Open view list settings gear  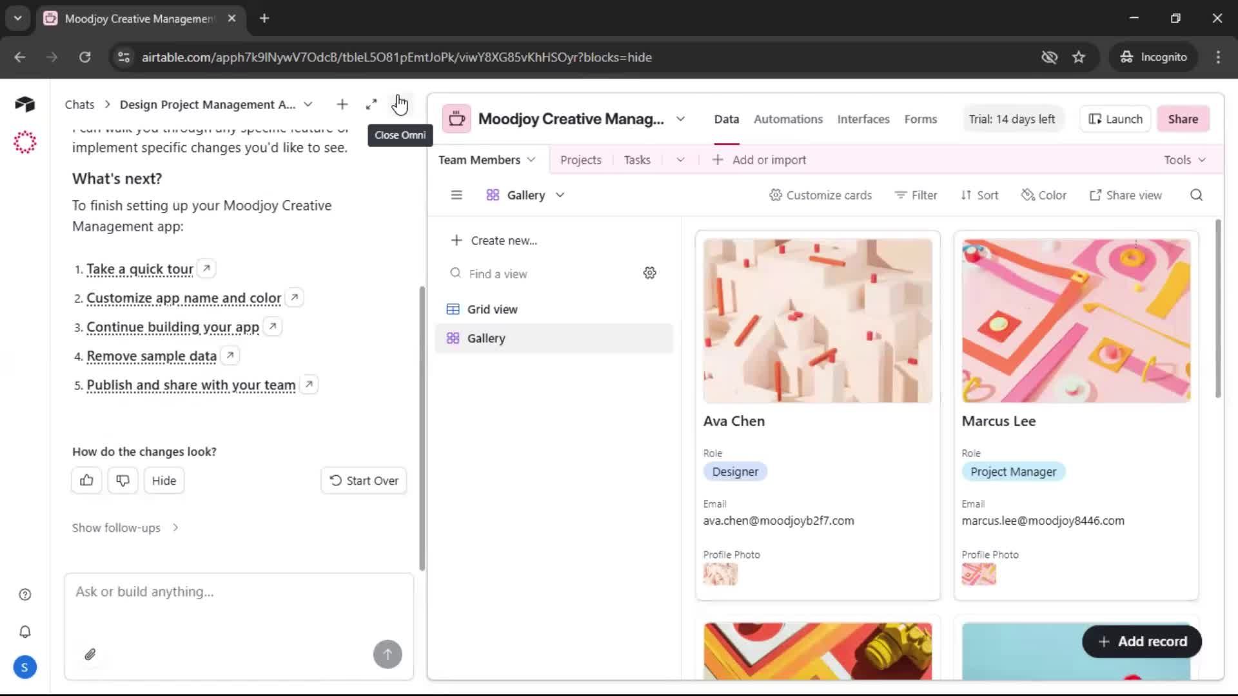(650, 273)
